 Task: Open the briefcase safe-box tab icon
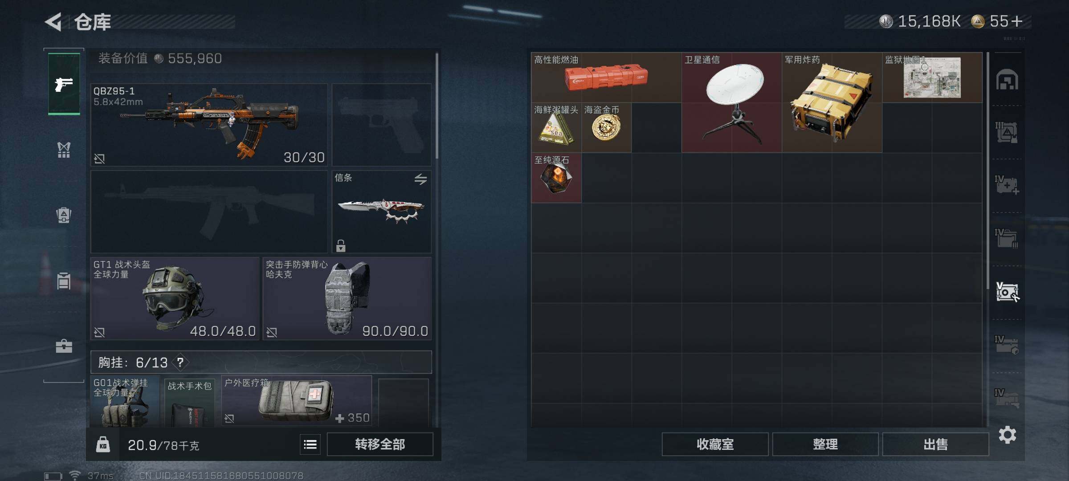64,346
